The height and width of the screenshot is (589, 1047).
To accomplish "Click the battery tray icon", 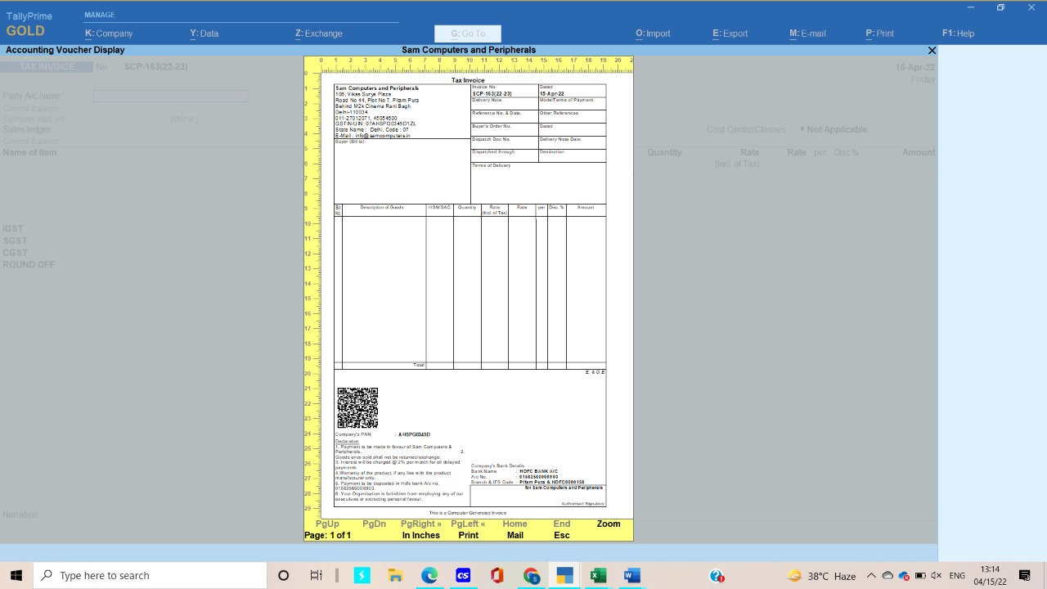I will pyautogui.click(x=920, y=576).
